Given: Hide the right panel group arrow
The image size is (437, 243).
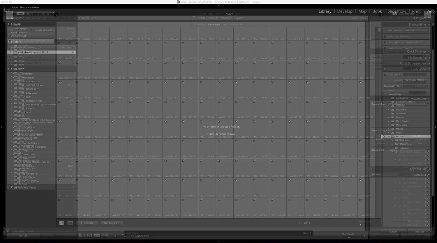Looking at the screenshot, I should 436,127.
